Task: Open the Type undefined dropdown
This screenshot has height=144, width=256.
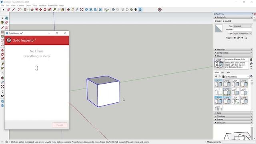Action: coord(242,34)
